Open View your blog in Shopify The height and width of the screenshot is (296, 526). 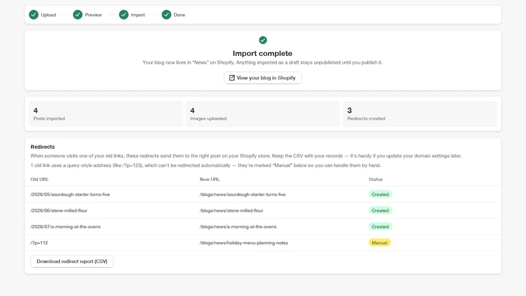coord(262,78)
